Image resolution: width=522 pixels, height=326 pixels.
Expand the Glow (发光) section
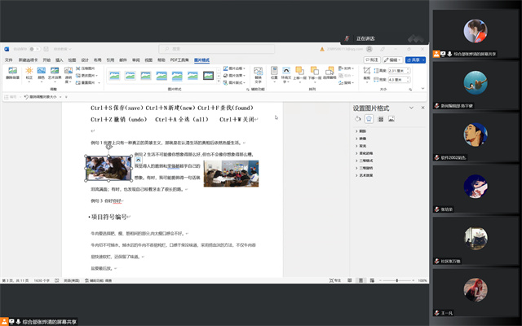coord(362,146)
